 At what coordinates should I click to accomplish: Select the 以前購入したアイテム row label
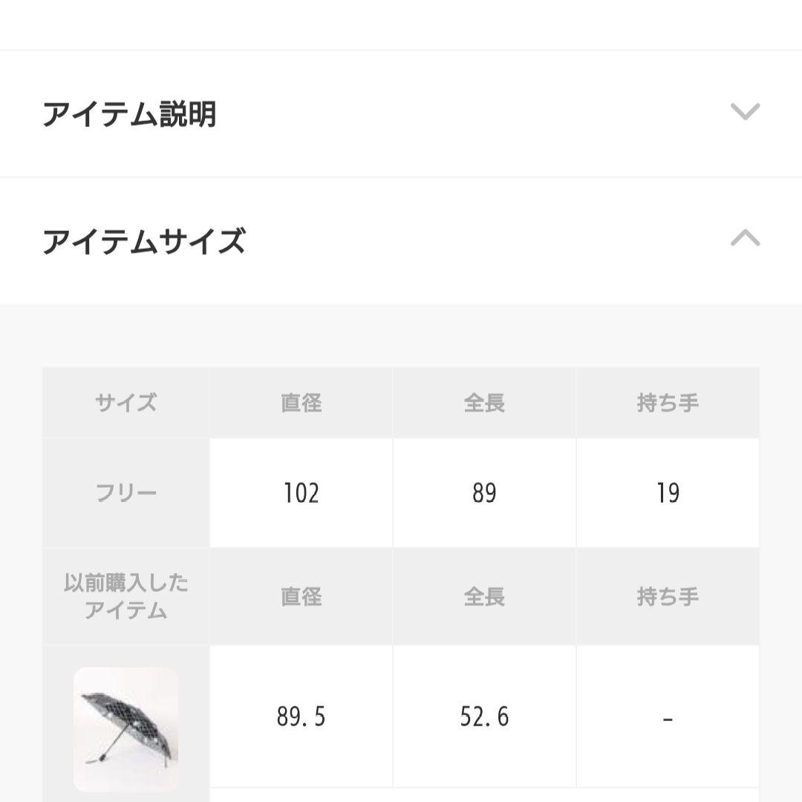(x=125, y=597)
